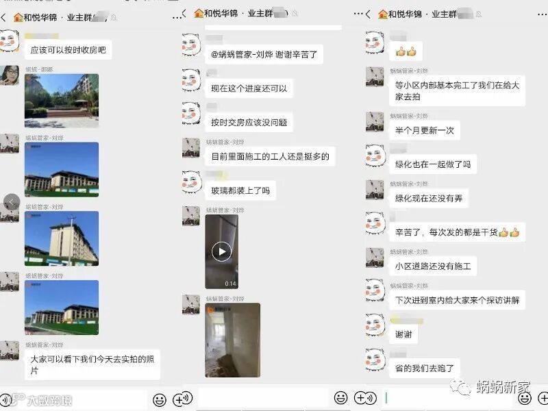Select message 现在这个进度还可以
548x411 pixels.
(249, 88)
